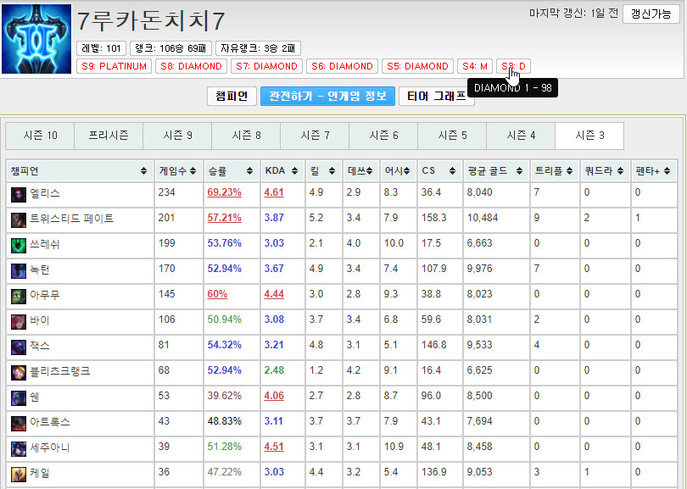Click the 관전하기 - 인게임 정보 button
Viewport: 687px width, 489px height.
click(x=327, y=97)
